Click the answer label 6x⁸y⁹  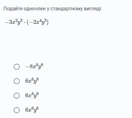(32, 95)
